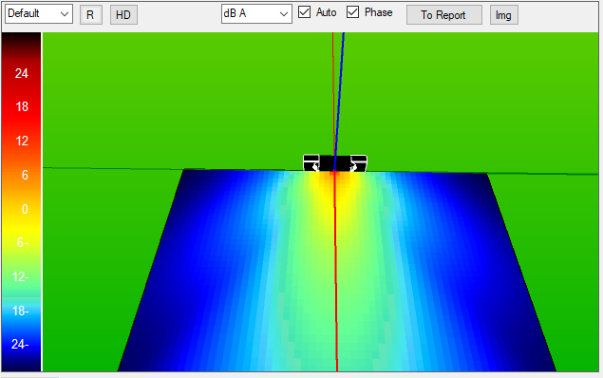603x378 pixels.
Task: Click the blue axis line above the speakers
Action: [x=340, y=94]
